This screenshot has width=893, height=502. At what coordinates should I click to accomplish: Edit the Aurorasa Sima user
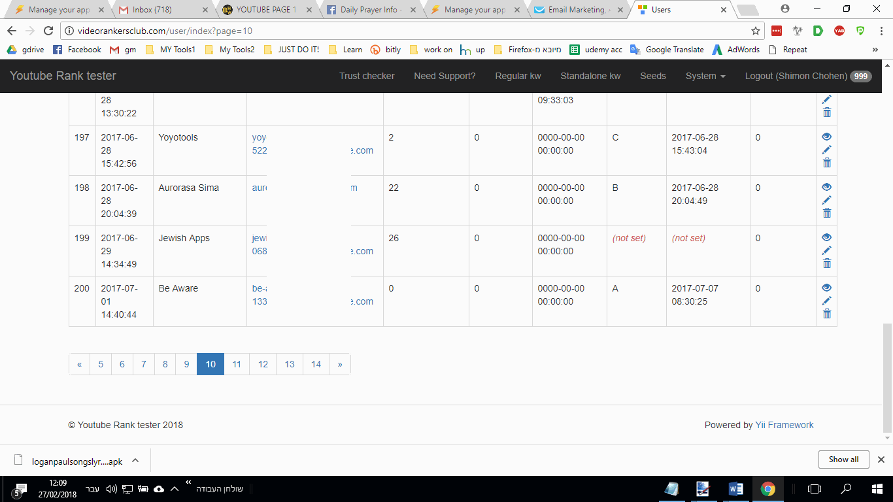pyautogui.click(x=826, y=200)
